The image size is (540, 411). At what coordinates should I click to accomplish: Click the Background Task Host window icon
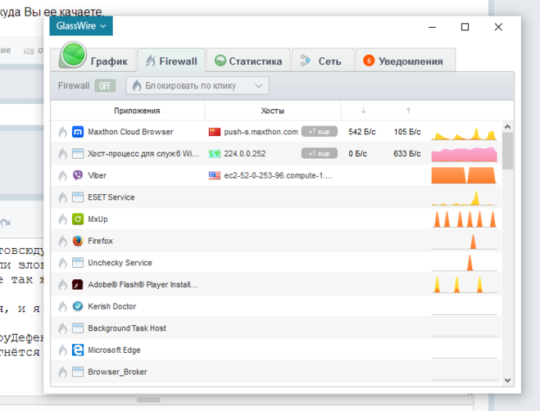(x=78, y=328)
